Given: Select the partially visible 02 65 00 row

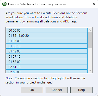Looking at the screenshot, I should pos(47,71).
